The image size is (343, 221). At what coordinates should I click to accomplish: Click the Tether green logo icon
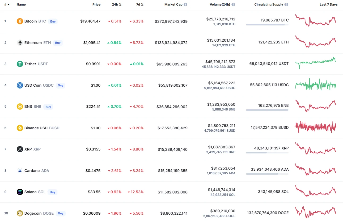coord(20,64)
